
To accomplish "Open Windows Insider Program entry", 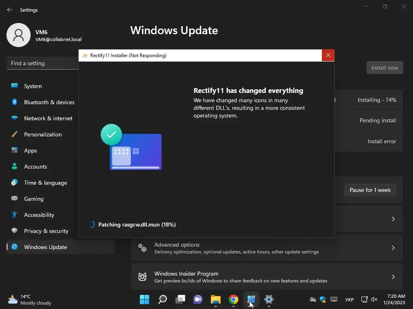I will coord(267,277).
